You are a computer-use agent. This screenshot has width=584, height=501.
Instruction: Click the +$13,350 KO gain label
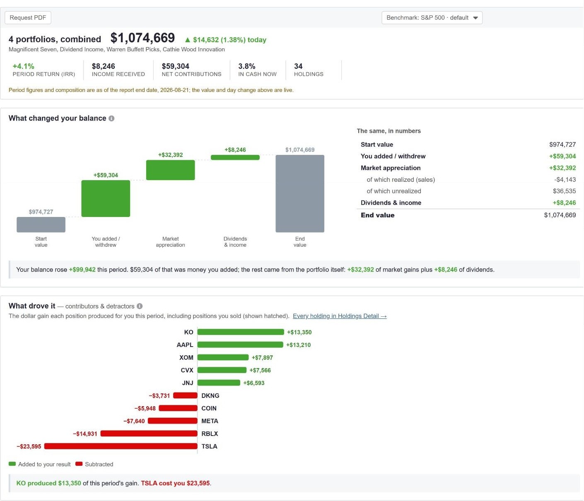299,332
